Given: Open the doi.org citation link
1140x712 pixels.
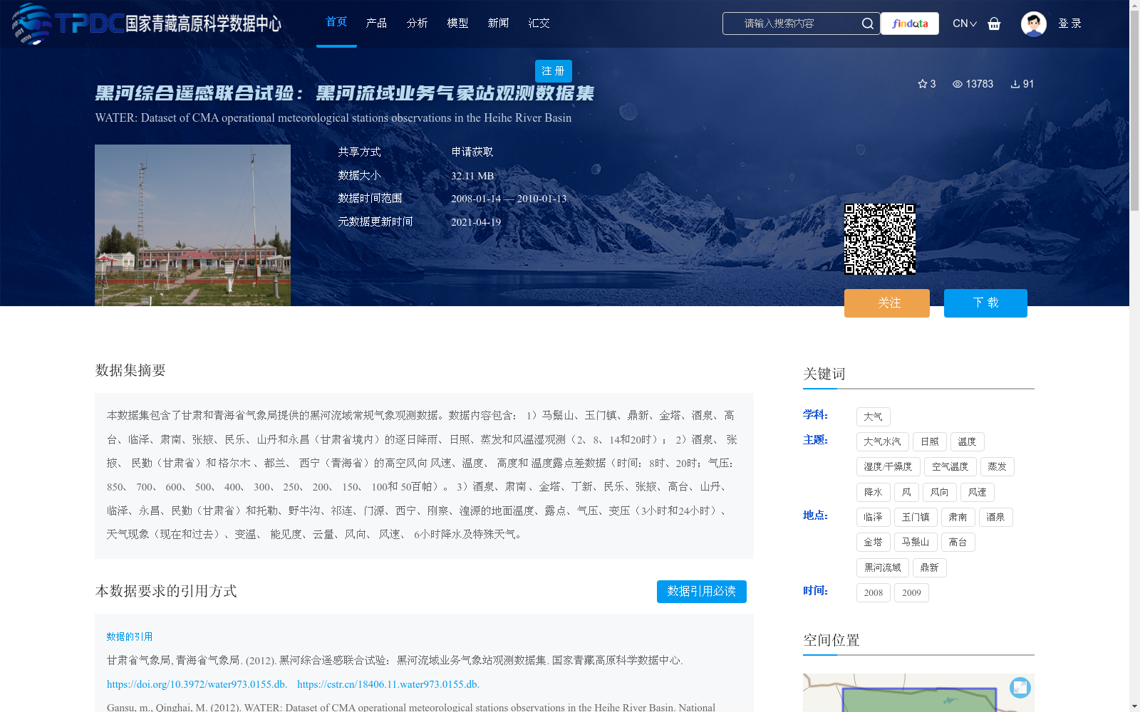Looking at the screenshot, I should (197, 684).
